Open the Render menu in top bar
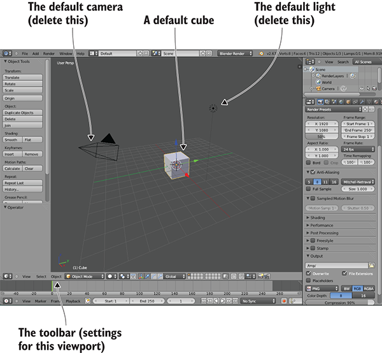The height and width of the screenshot is (353, 382). pos(49,54)
